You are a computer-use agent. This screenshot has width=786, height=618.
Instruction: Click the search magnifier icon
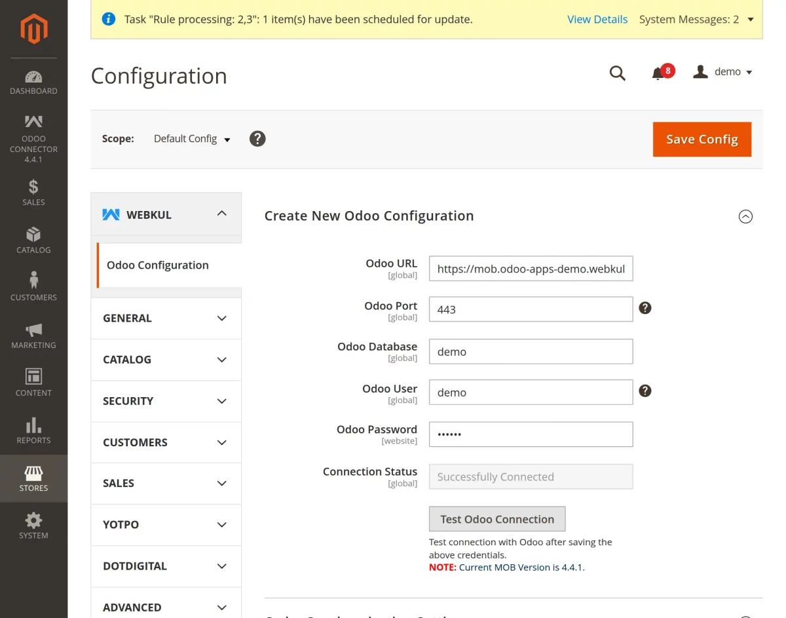click(x=618, y=73)
